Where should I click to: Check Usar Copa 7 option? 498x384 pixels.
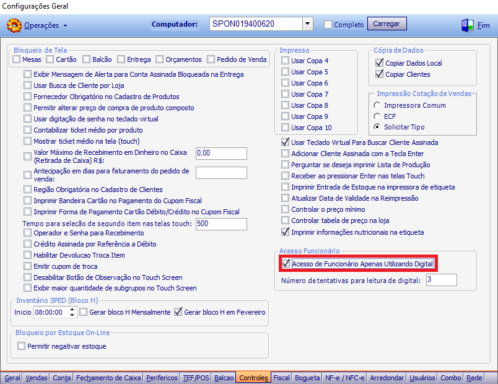point(285,94)
